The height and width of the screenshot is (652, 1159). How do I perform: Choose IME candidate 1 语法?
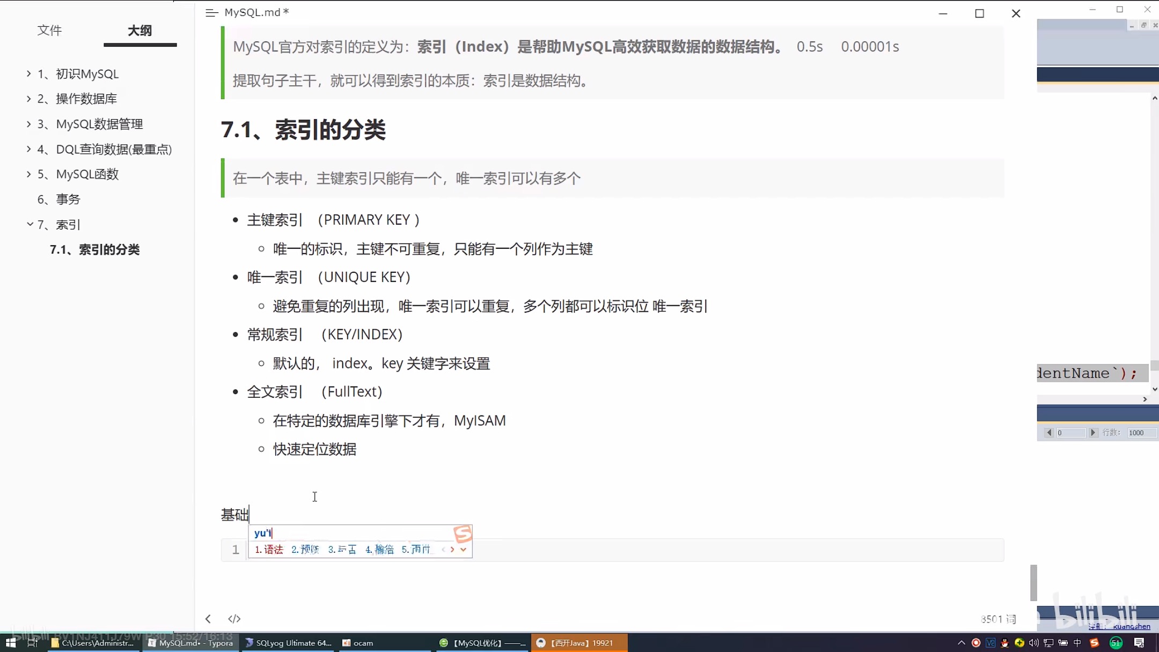269,549
